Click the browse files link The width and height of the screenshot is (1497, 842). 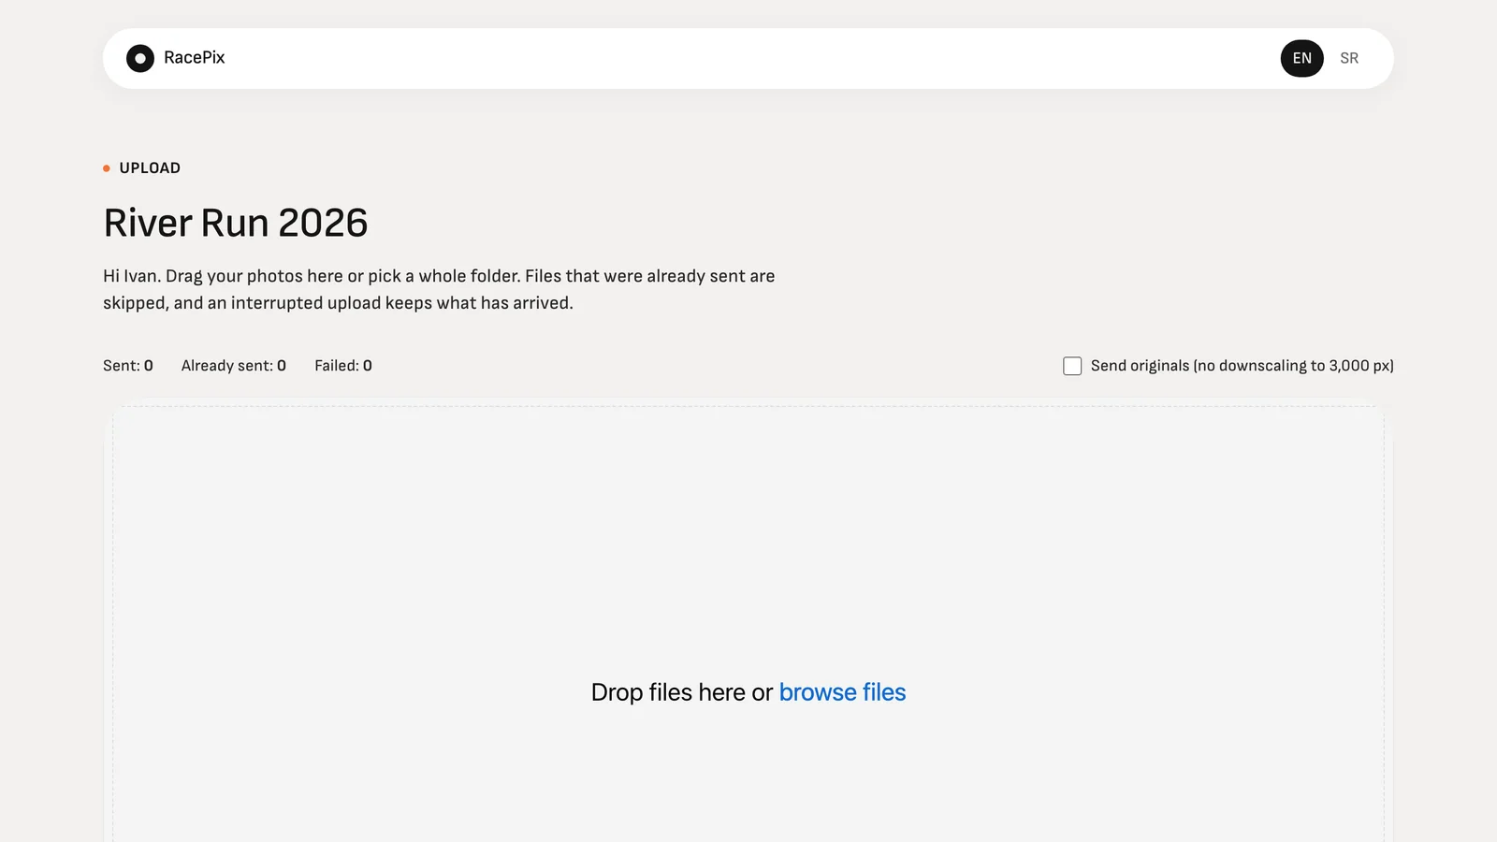842,692
